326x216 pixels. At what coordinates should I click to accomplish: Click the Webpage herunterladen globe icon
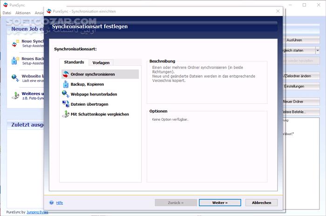pos(66,94)
